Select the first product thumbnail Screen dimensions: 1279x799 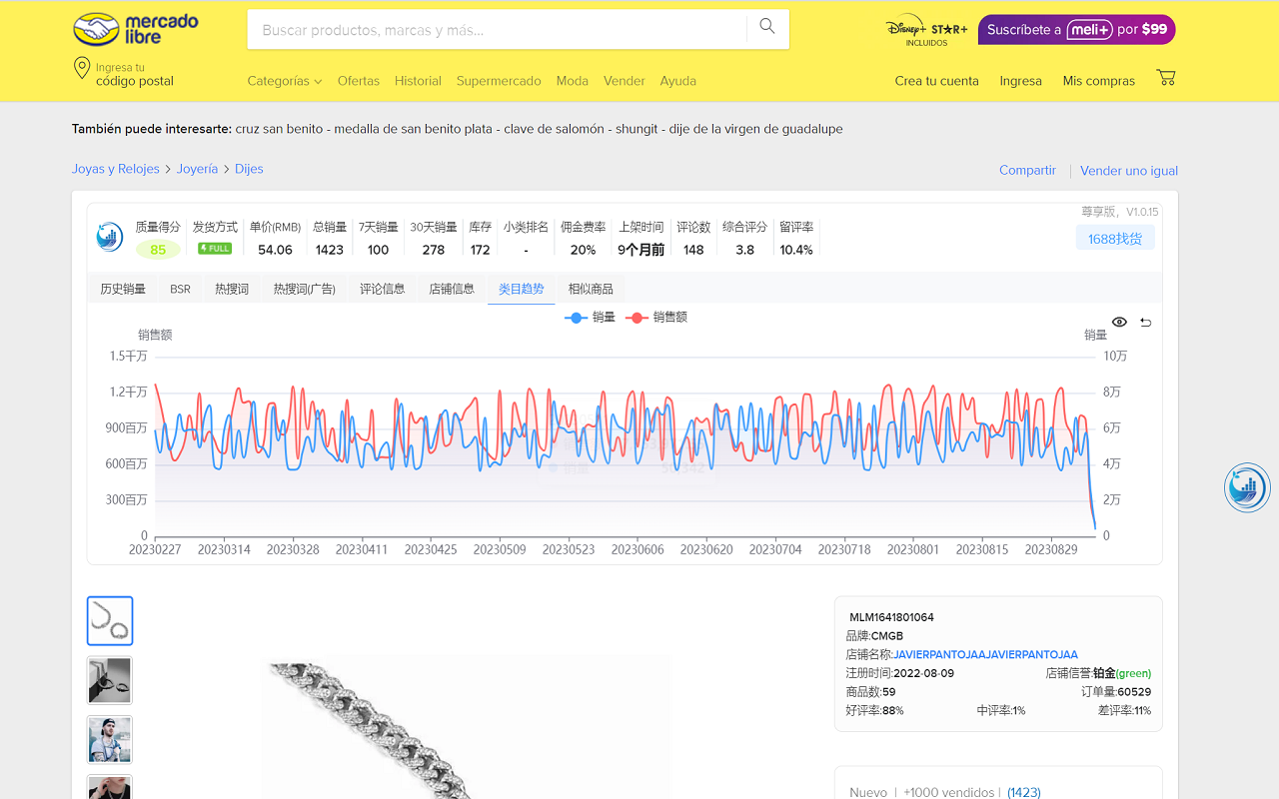(110, 621)
